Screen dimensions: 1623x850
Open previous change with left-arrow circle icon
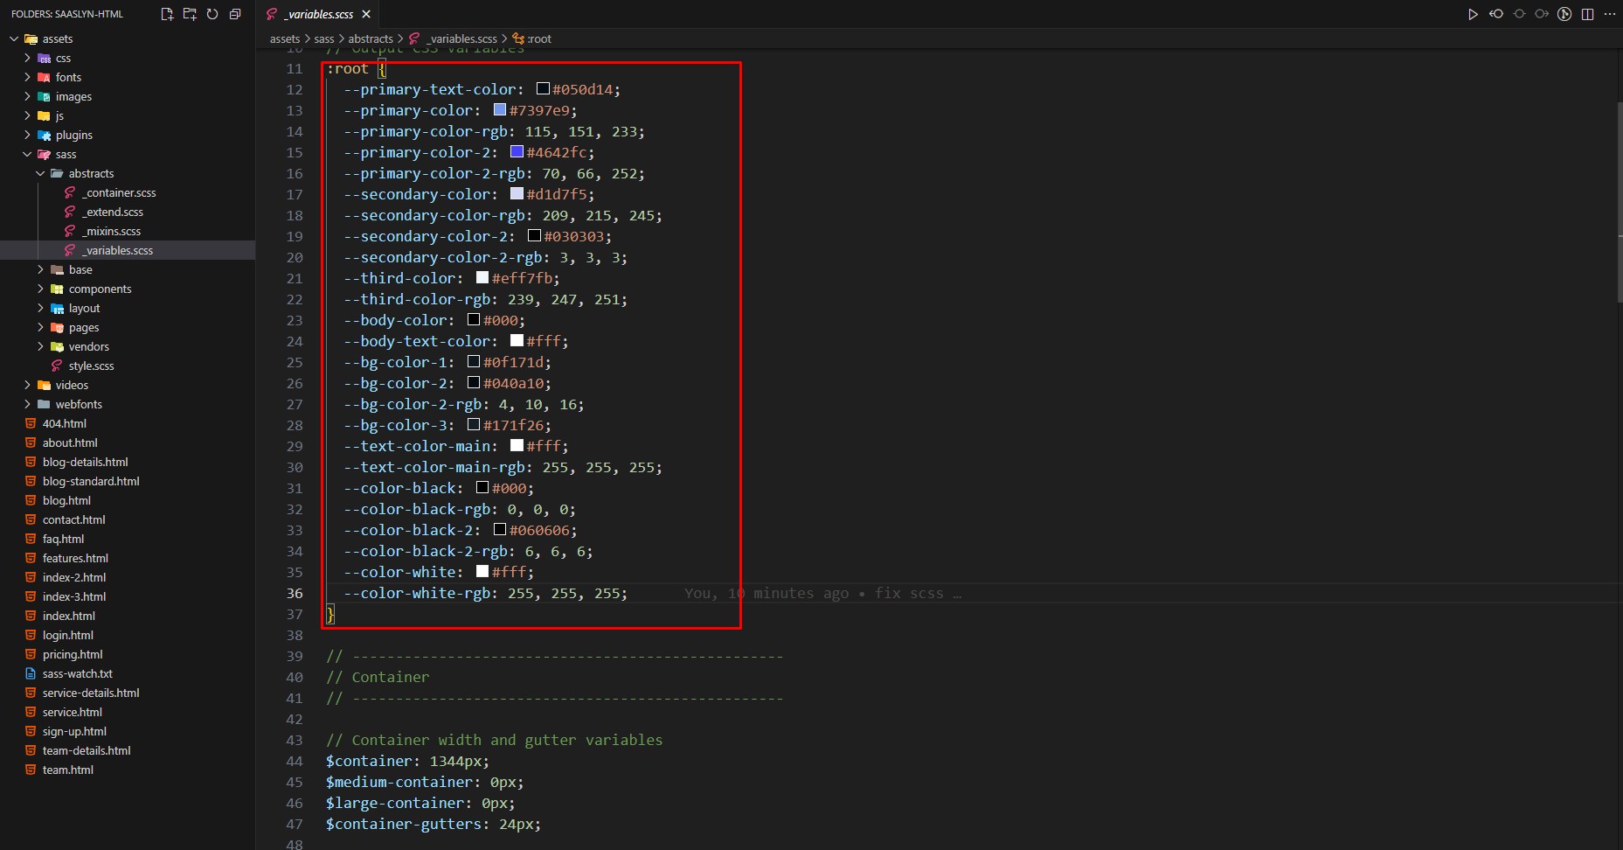[1496, 14]
